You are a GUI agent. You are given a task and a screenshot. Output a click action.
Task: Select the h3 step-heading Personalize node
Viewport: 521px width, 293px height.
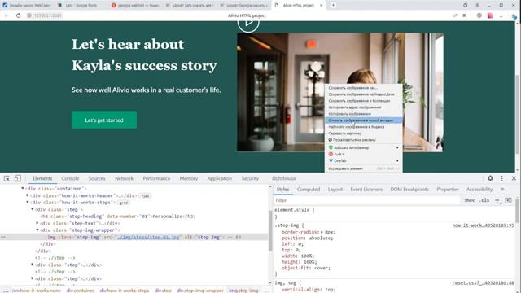[x=117, y=216]
